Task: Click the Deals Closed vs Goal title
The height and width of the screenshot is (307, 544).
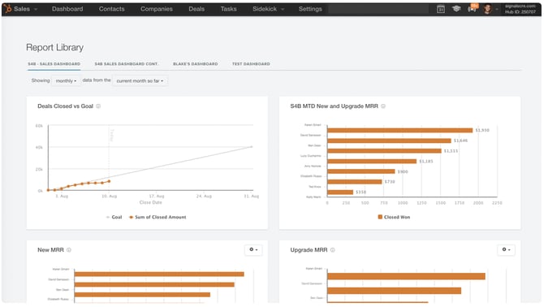Action: [65, 106]
